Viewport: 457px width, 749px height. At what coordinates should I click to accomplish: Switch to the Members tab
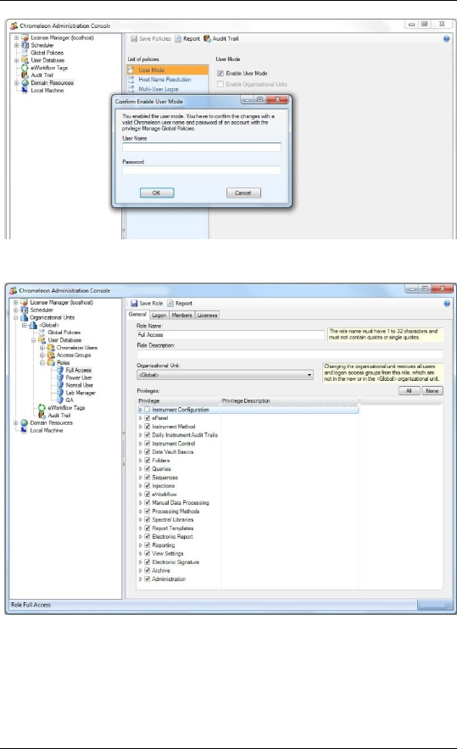(182, 316)
